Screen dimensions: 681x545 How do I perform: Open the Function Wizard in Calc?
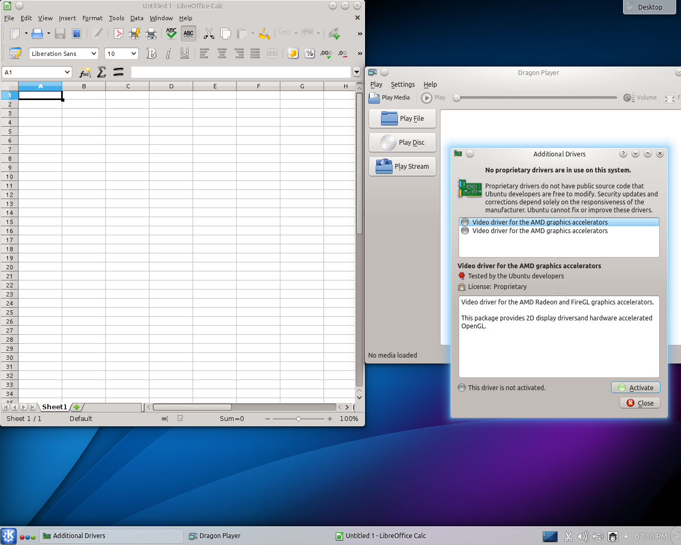(85, 72)
